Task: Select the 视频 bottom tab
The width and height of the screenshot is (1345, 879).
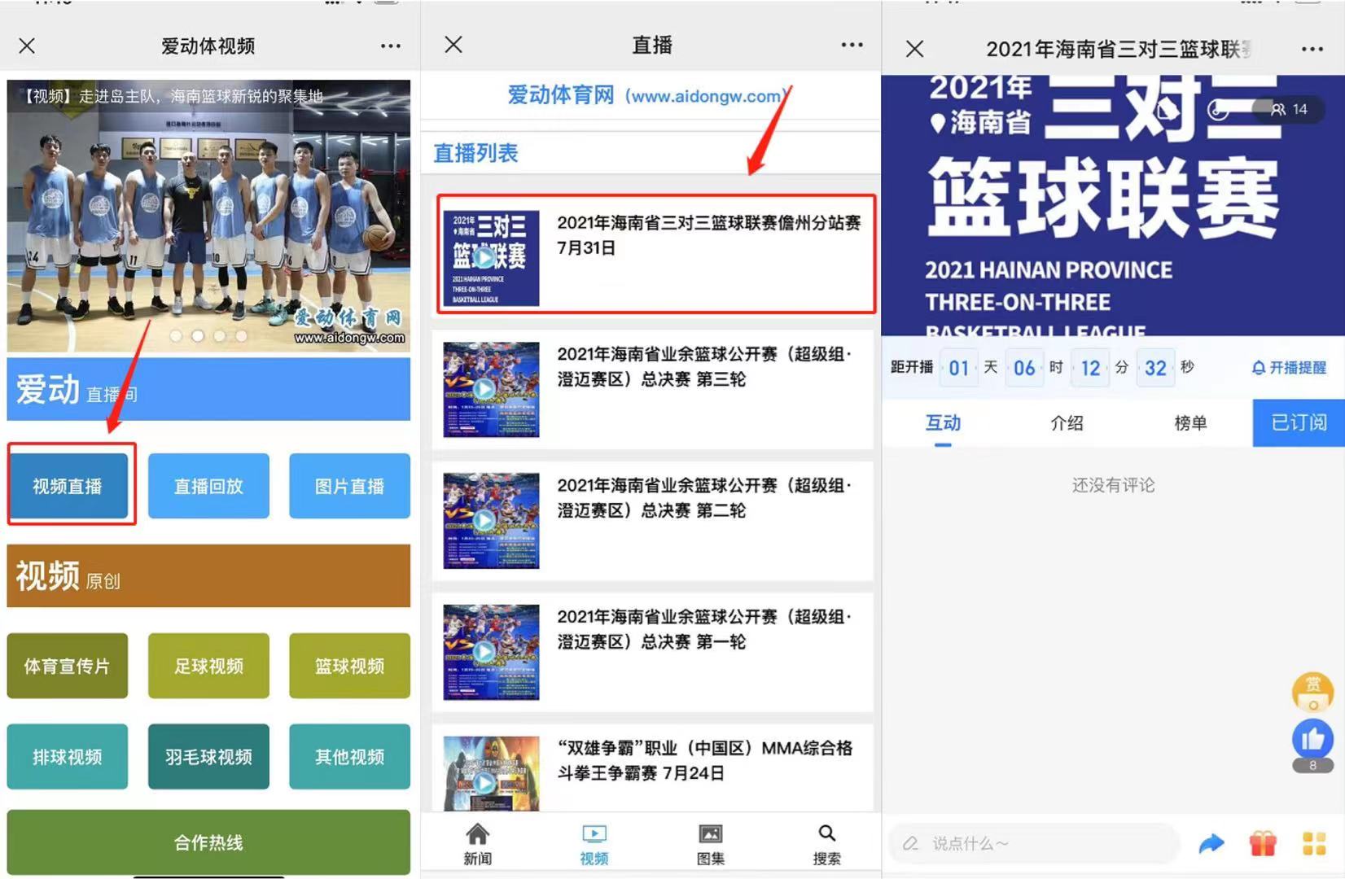Action: (594, 843)
